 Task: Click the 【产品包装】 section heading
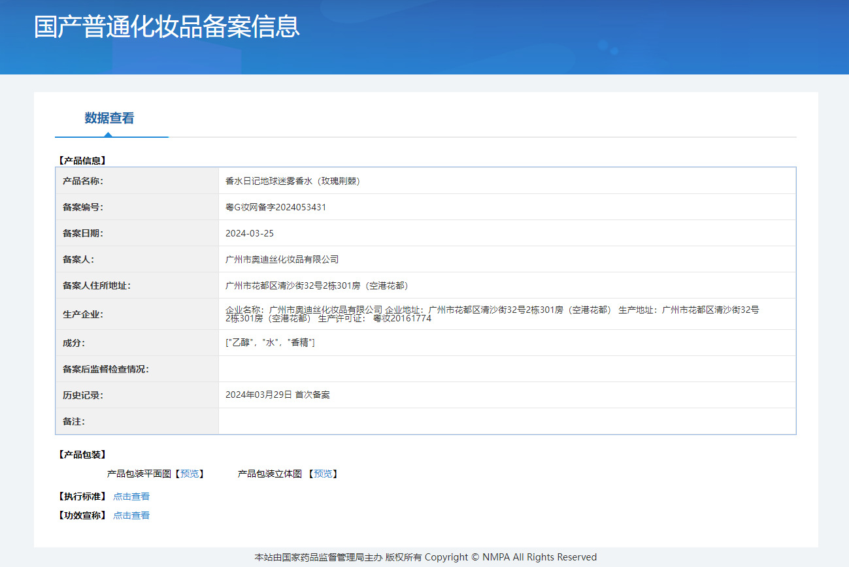(82, 455)
